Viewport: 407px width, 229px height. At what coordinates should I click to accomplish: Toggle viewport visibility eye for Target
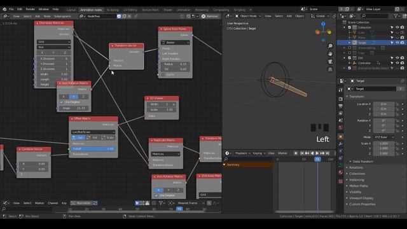[397, 43]
